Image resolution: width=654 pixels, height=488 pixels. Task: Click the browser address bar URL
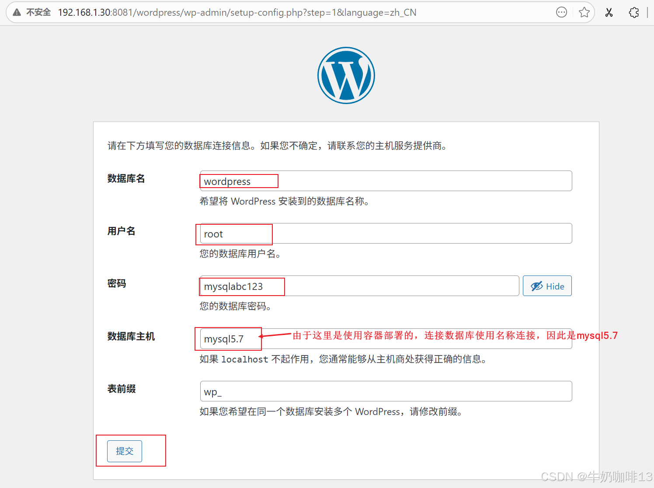coord(237,12)
